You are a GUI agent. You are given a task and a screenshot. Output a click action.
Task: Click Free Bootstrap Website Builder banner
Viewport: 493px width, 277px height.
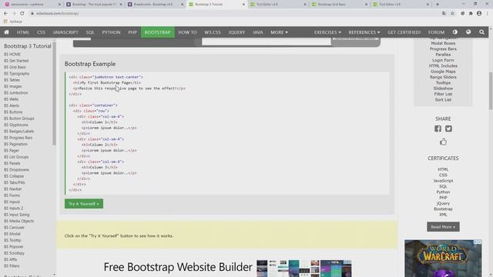pos(227,267)
